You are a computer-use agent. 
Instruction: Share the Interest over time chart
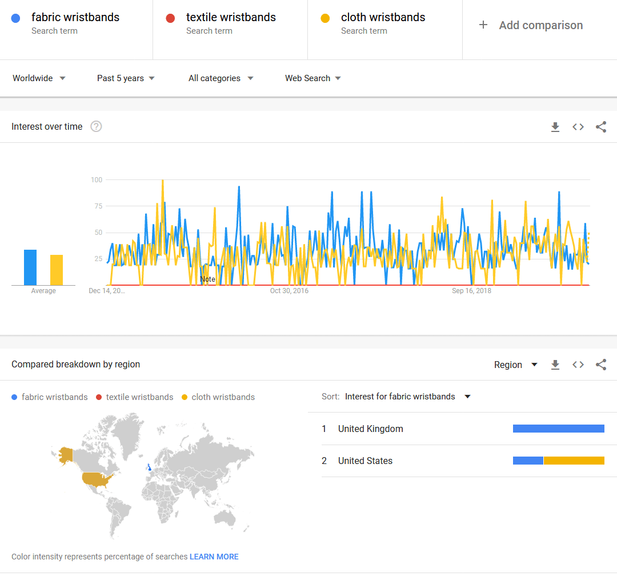[600, 127]
